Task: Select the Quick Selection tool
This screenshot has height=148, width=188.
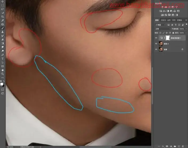Action: pos(2,13)
